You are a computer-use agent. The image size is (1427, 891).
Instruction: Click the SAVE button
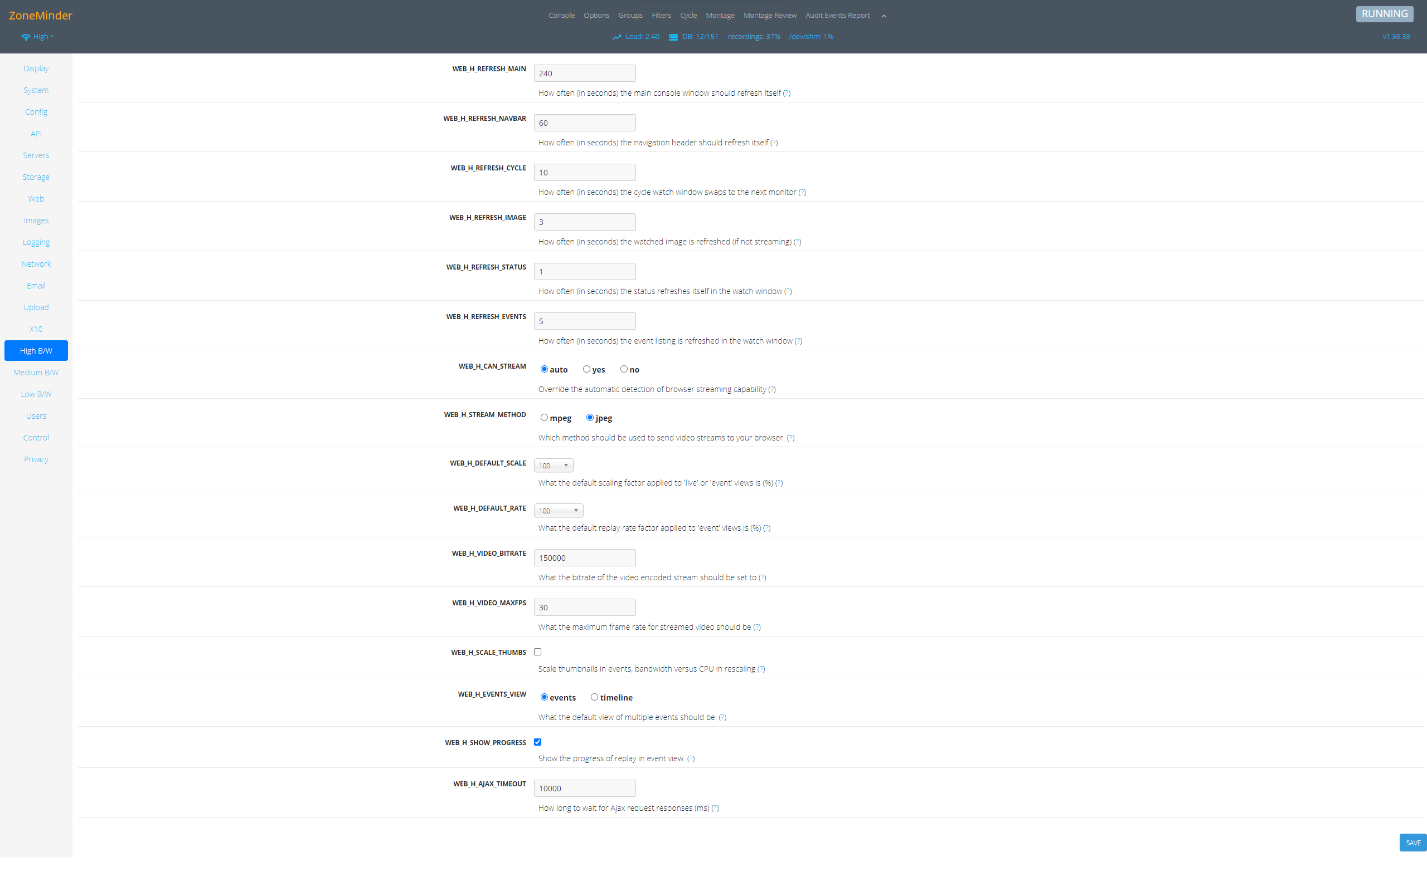pos(1413,843)
